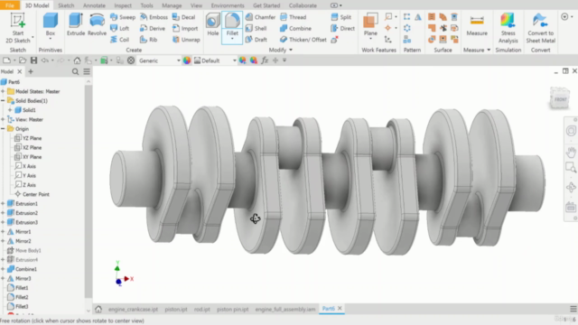Switch to the Sketch ribbon tab

(x=66, y=5)
